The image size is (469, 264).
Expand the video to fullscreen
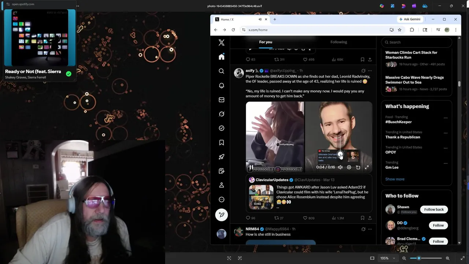[367, 167]
